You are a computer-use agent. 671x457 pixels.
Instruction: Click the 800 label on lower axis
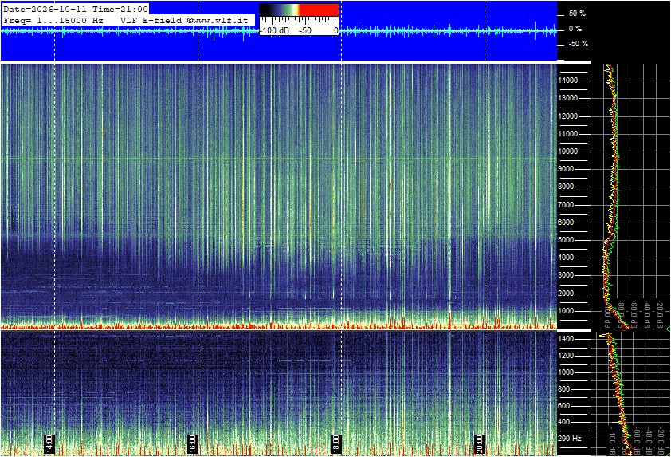tap(564, 389)
